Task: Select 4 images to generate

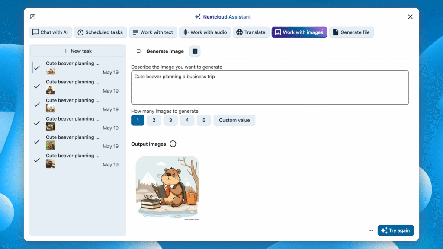Action: coord(187,120)
